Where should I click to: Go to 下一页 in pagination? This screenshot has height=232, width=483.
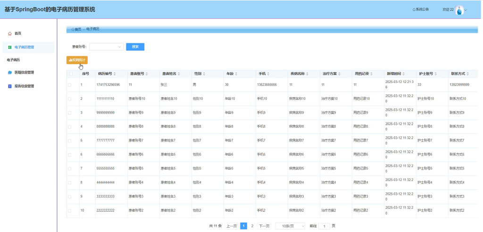(x=264, y=226)
